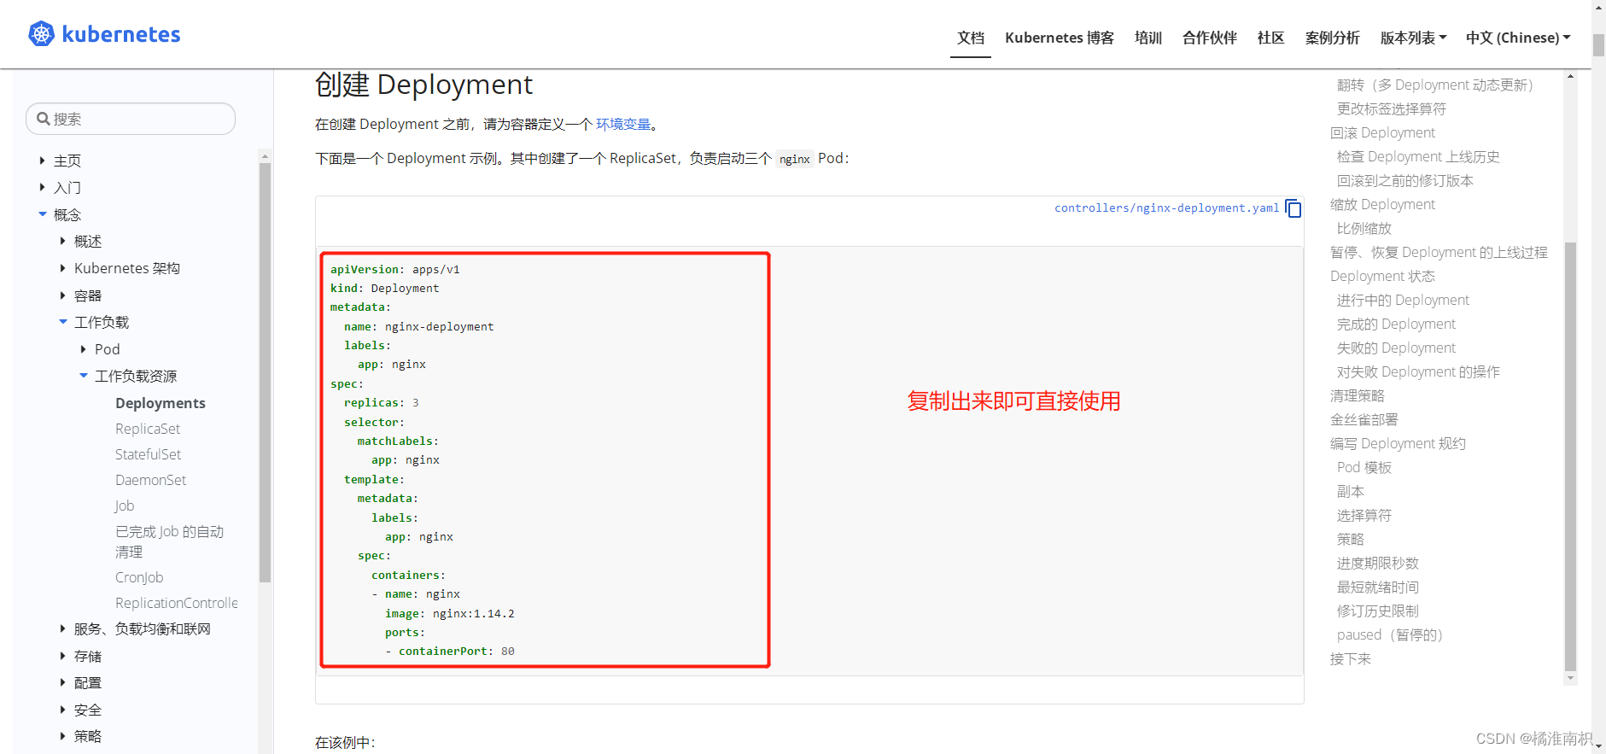This screenshot has width=1606, height=754.
Task: Expand the 容器 subsection
Action: [62, 295]
